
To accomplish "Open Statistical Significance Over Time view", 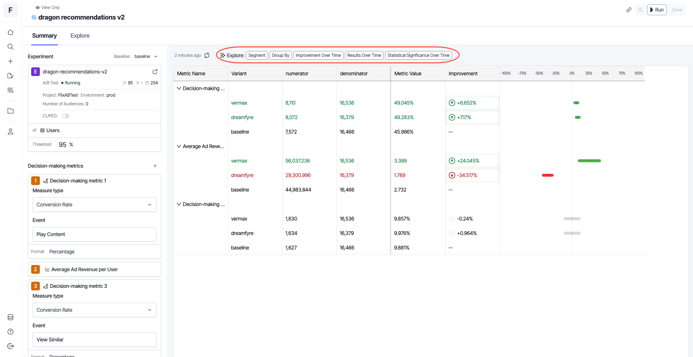I will click(418, 55).
